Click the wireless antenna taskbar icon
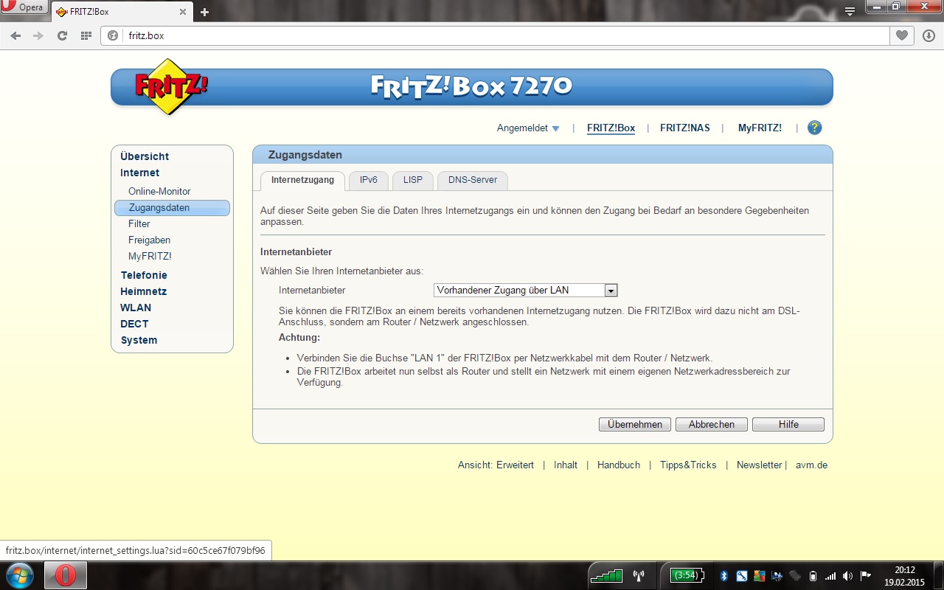 pos(639,575)
